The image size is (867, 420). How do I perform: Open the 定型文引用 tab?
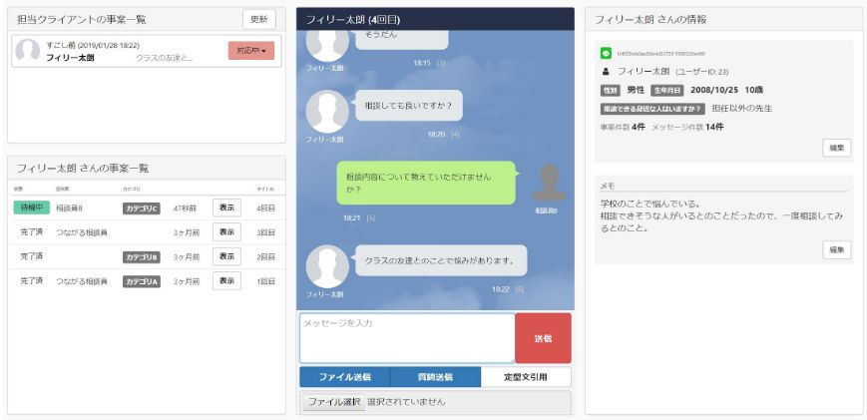[x=526, y=377]
